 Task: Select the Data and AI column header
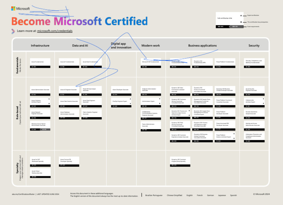80,45
